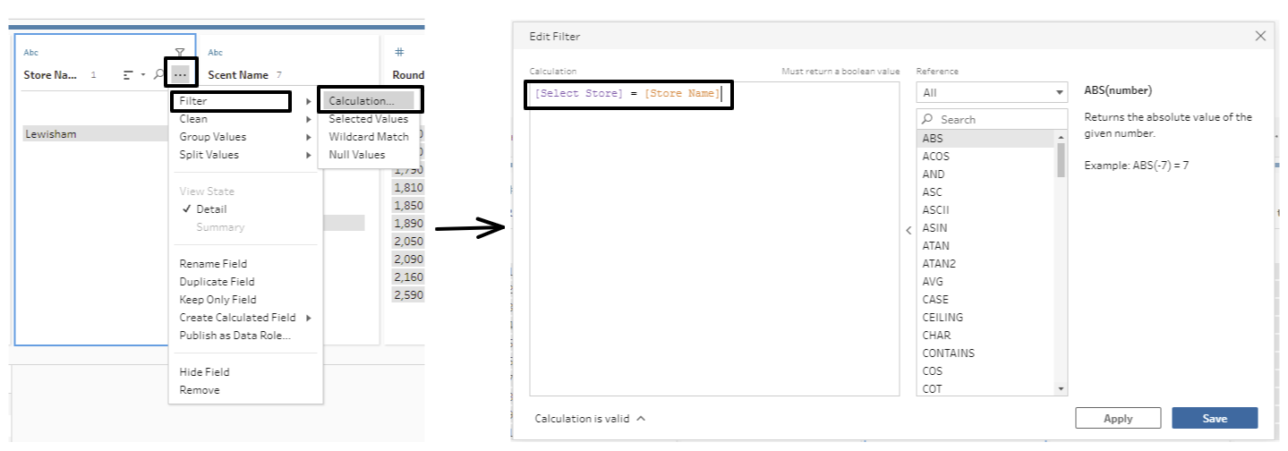The height and width of the screenshot is (451, 1288).
Task: Click the magnifier icon in Reference search
Action: pos(928,119)
